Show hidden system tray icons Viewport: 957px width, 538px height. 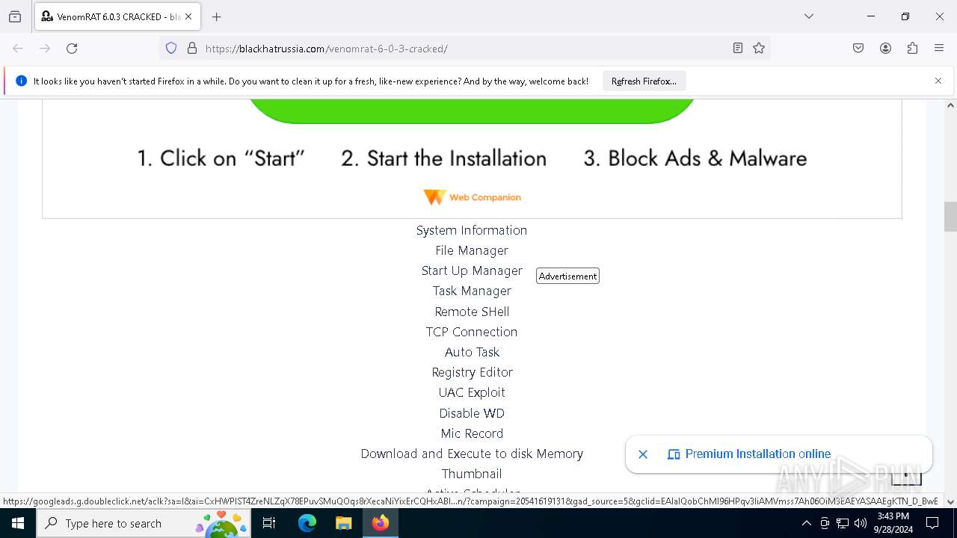coord(806,523)
